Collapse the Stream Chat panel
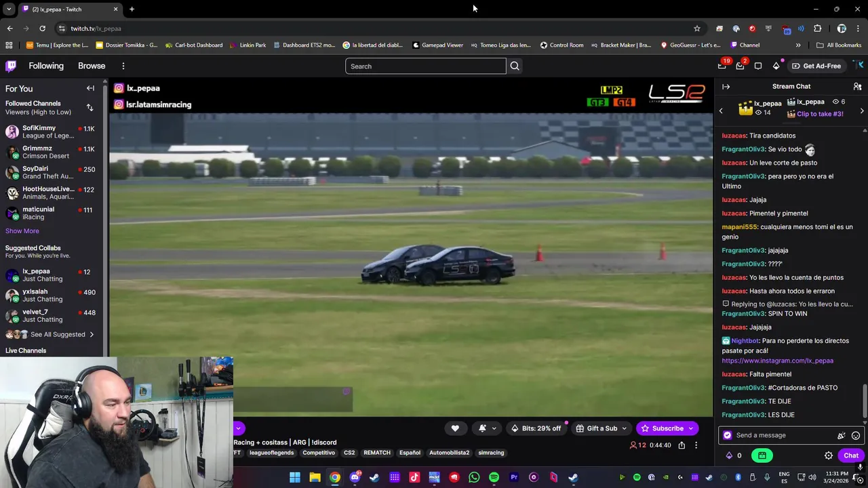 coord(726,87)
